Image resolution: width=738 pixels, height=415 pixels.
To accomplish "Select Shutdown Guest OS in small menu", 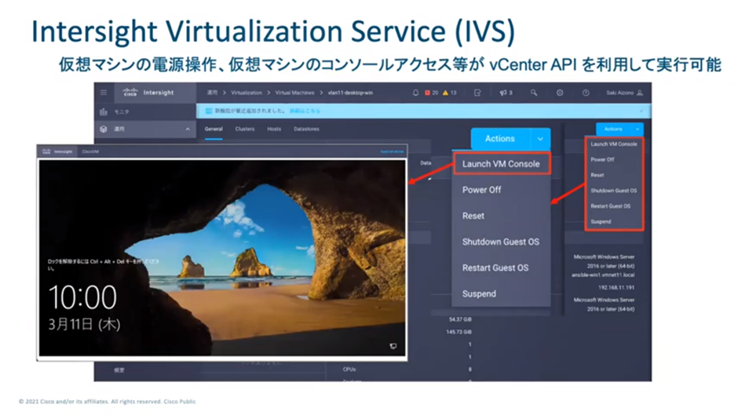I will coord(614,191).
